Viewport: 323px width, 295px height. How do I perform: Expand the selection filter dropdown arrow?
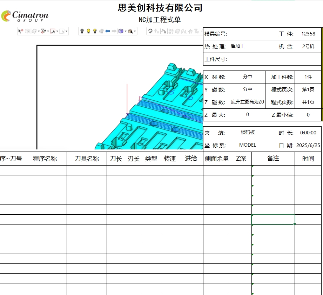[x=48, y=31]
